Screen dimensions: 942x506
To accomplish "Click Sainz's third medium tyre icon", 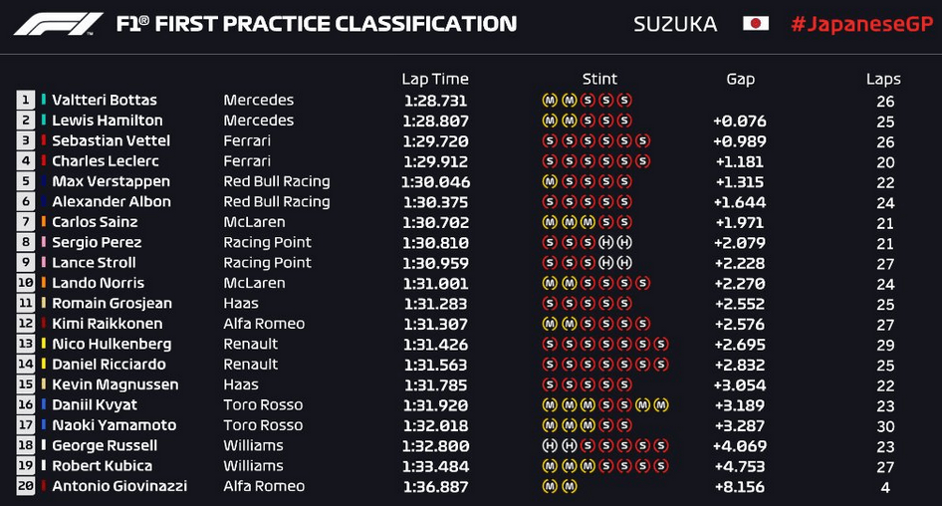I will click(x=588, y=222).
